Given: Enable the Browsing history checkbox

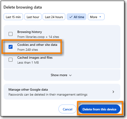Looking at the screenshot, I should 11,34.
